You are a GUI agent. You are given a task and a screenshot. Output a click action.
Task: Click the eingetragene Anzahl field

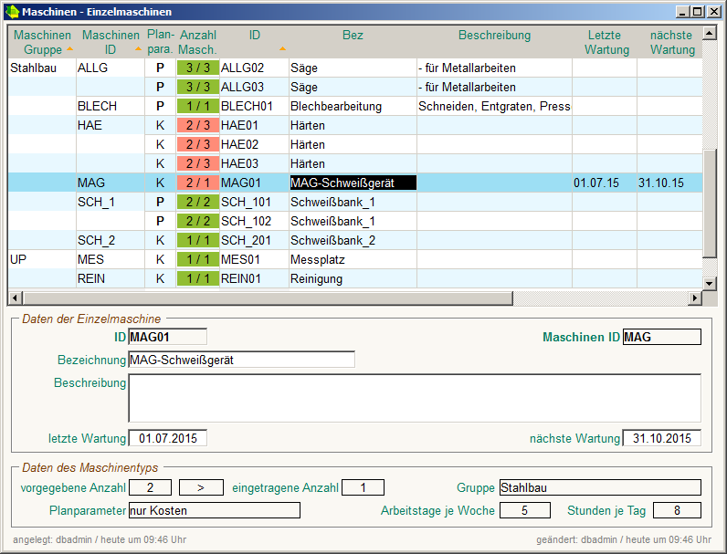[x=363, y=487]
